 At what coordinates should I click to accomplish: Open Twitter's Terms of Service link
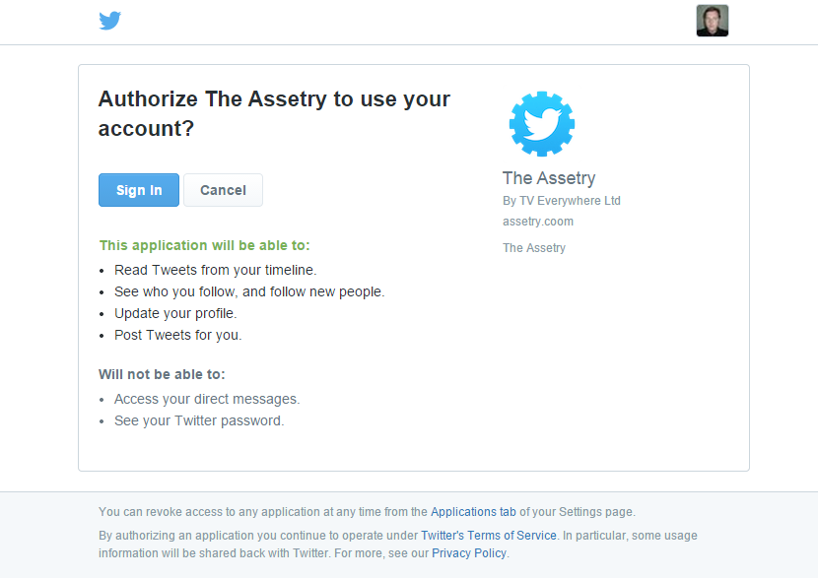point(489,536)
